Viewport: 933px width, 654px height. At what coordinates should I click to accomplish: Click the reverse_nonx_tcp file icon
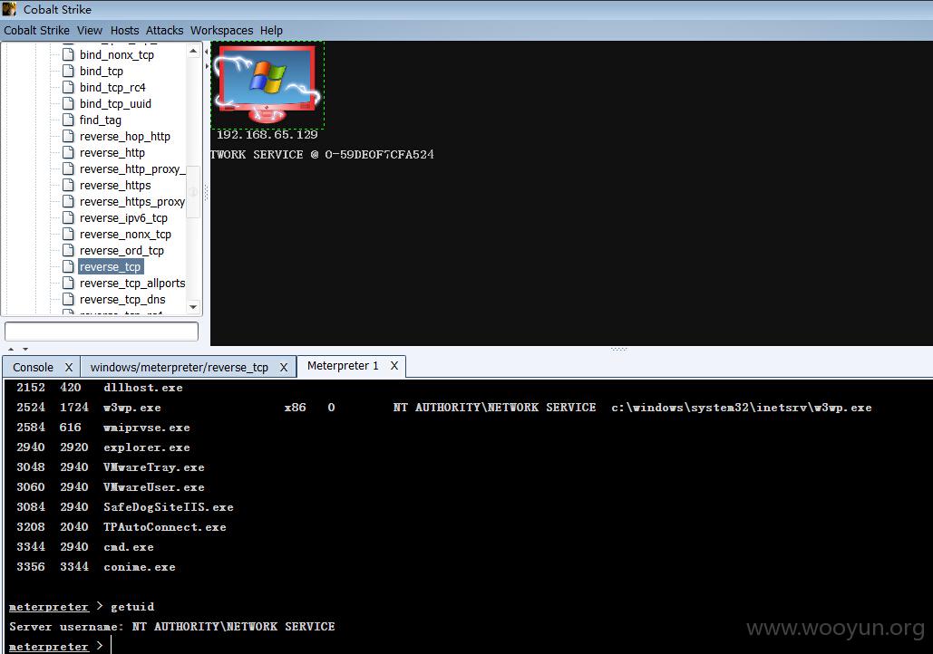point(68,235)
